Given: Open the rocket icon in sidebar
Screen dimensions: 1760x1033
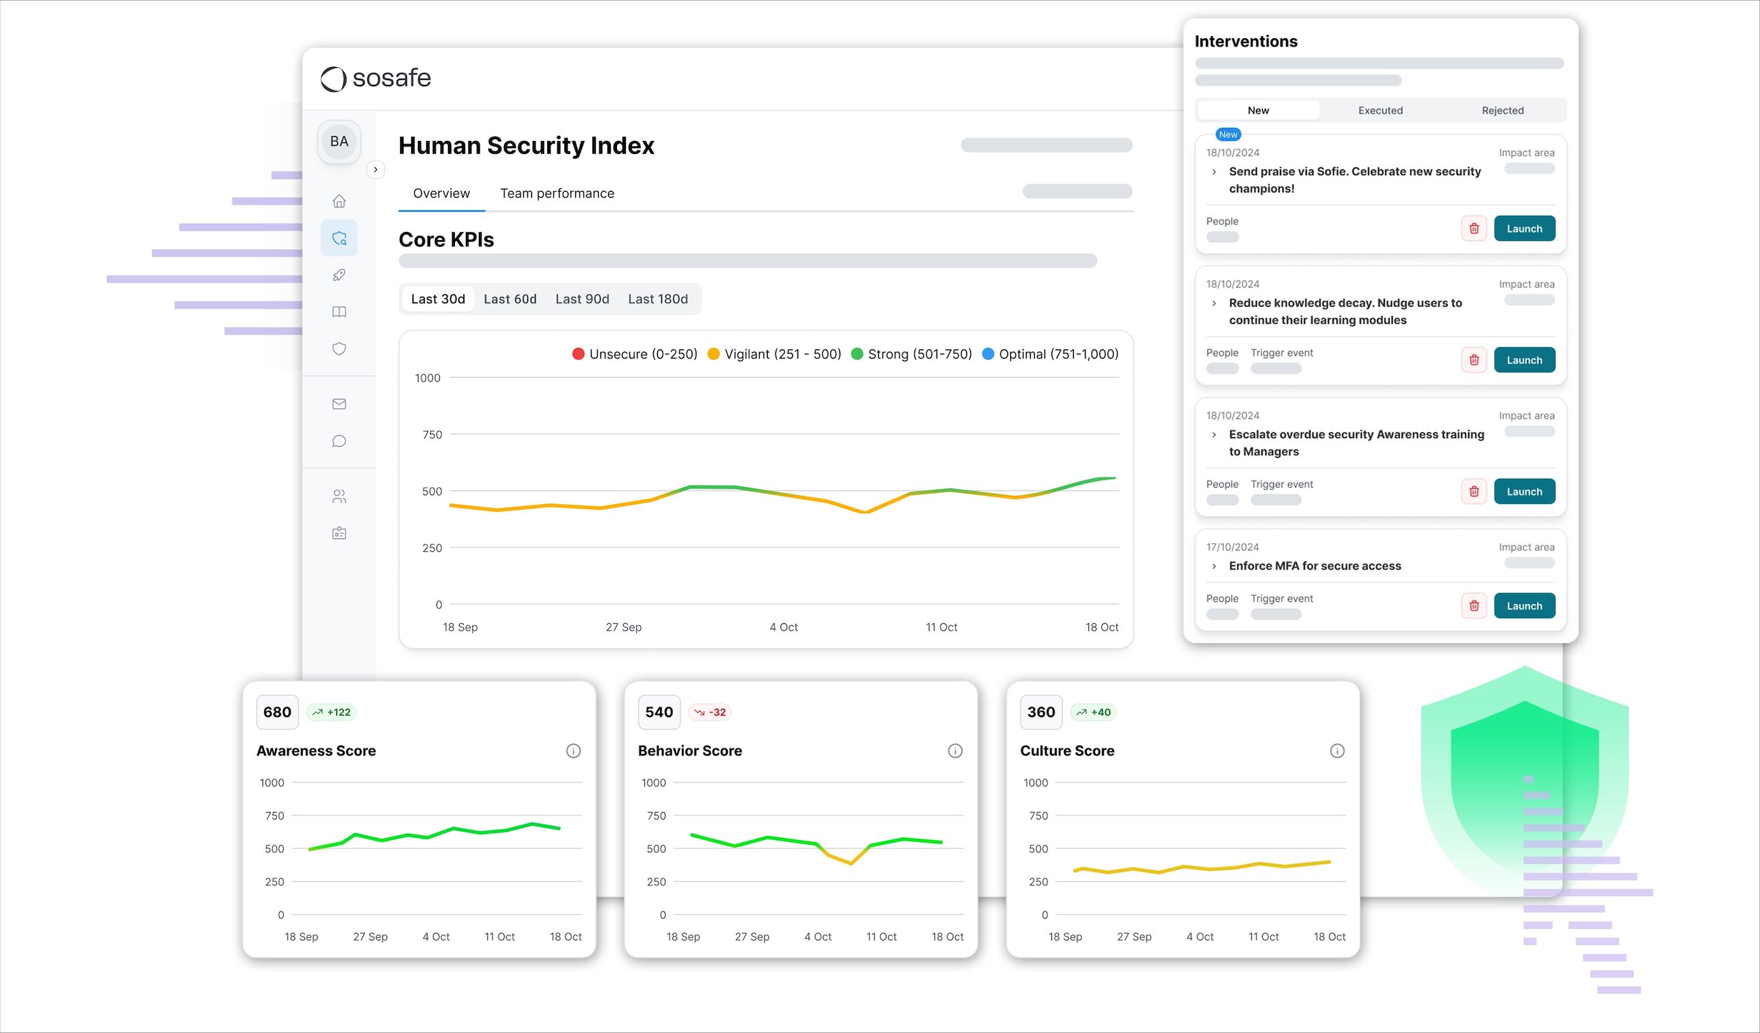Looking at the screenshot, I should click(x=339, y=275).
